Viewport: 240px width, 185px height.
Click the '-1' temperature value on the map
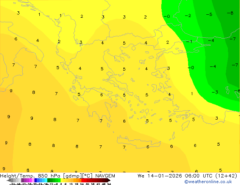(189, 42)
